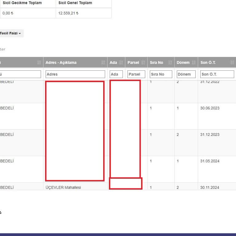
Task: Click the 12.559,21 ₺ total value
Action: (x=68, y=13)
